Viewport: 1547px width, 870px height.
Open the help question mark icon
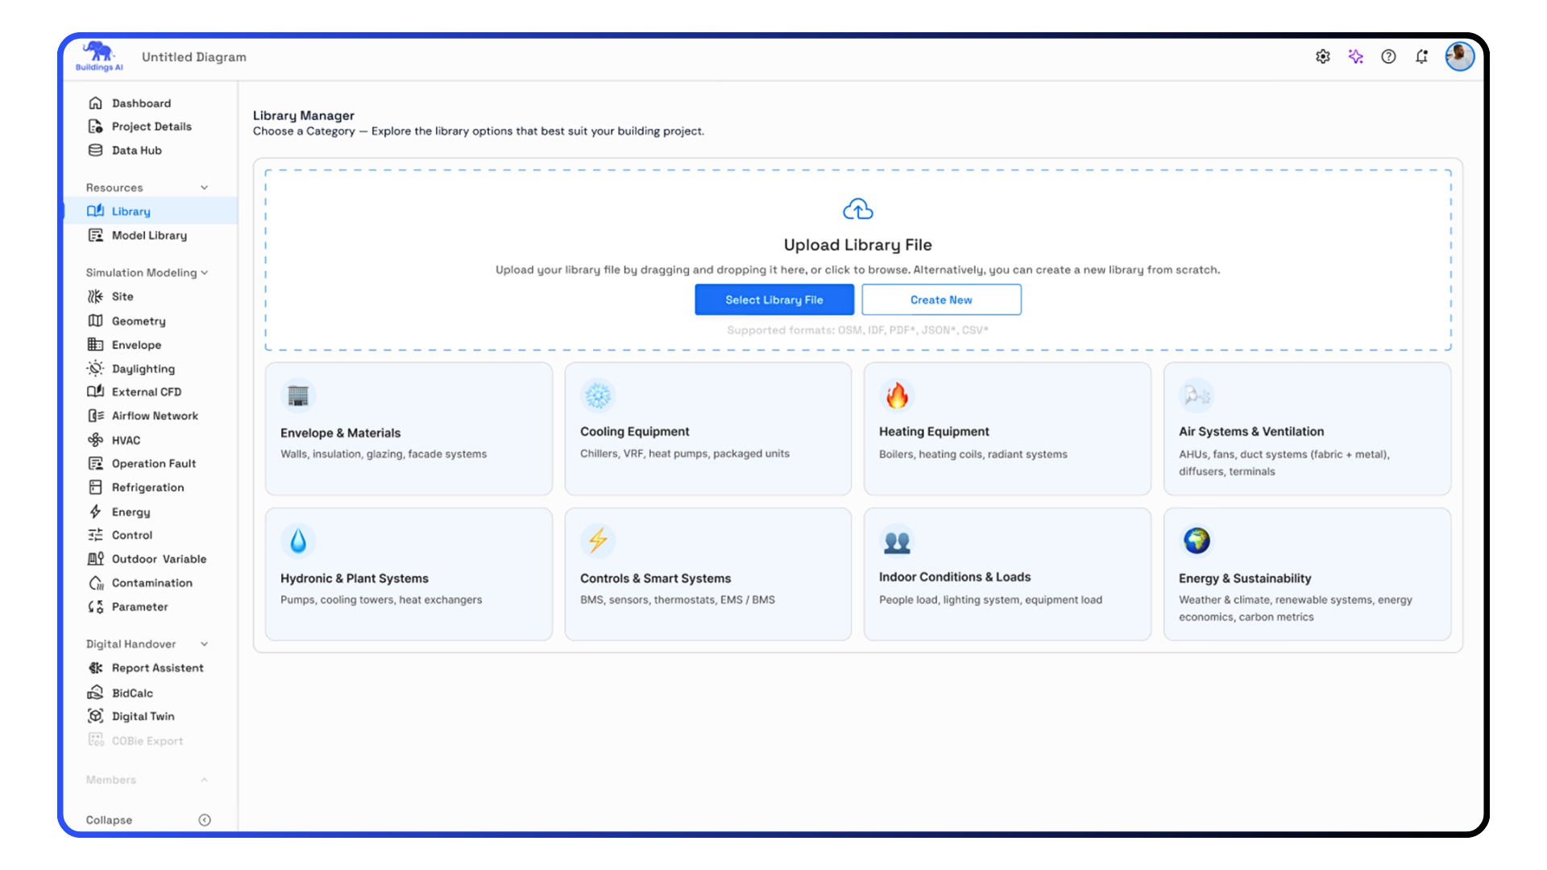1388,56
